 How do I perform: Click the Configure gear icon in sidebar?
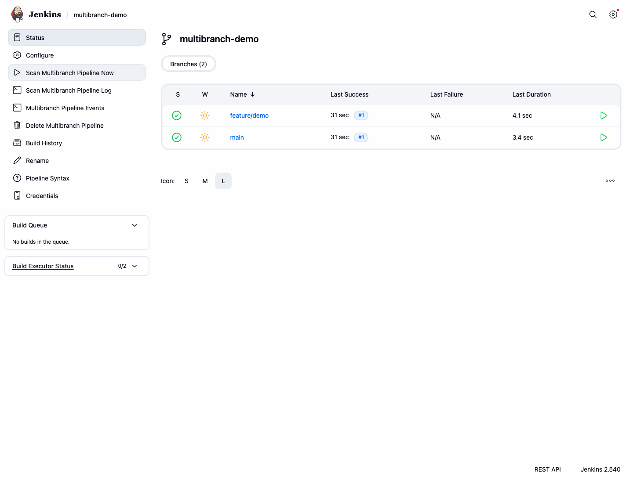point(17,55)
